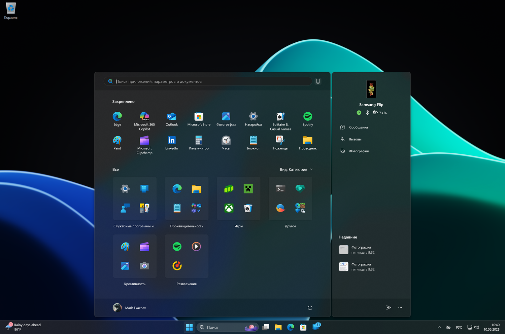Open Microsoft Store from the taskbar

point(303,327)
